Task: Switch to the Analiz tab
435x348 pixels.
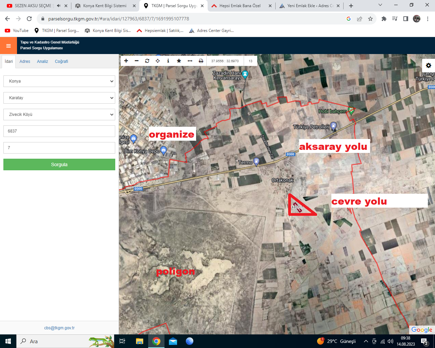Action: [x=42, y=62]
